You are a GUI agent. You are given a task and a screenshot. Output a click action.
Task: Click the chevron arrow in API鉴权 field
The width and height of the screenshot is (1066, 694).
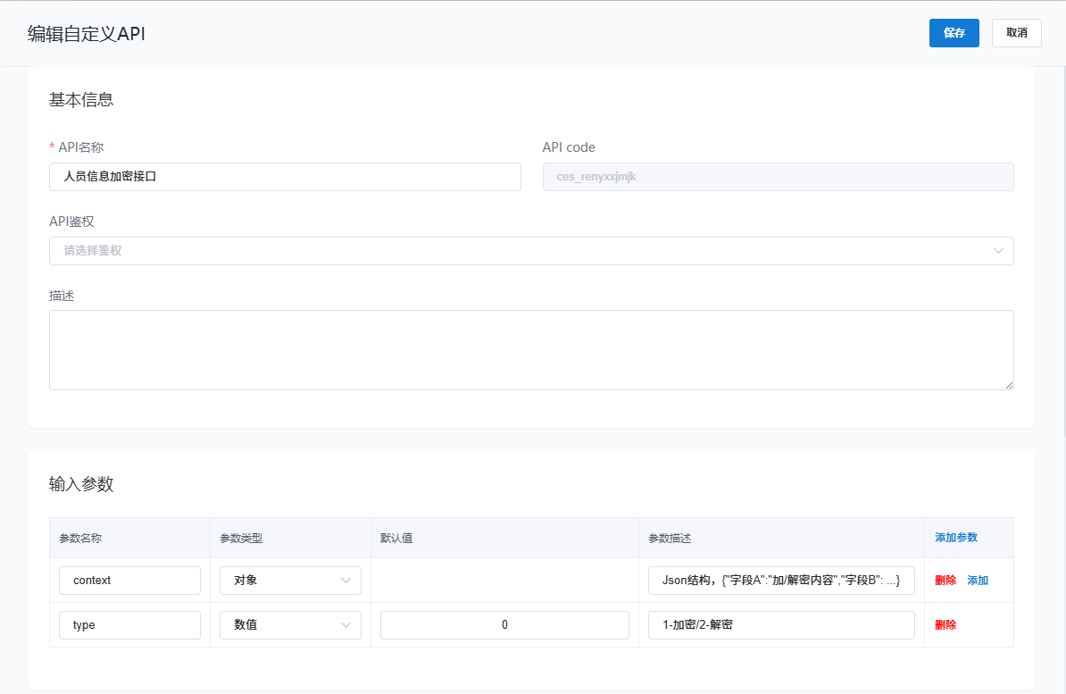[998, 251]
